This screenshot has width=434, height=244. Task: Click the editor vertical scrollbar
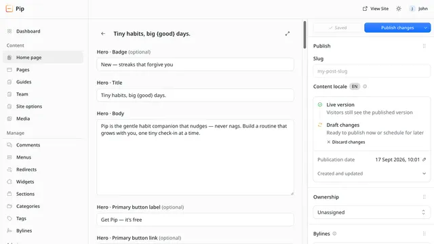tap(304, 35)
